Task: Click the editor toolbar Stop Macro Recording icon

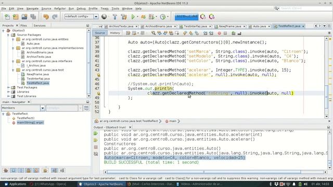Action: click(225, 33)
